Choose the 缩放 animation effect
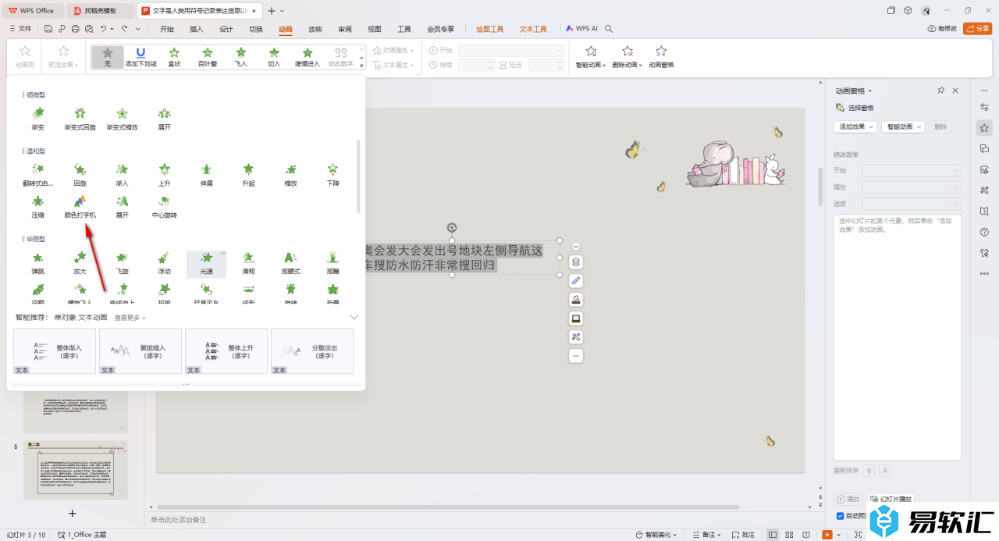This screenshot has width=999, height=541. (290, 175)
